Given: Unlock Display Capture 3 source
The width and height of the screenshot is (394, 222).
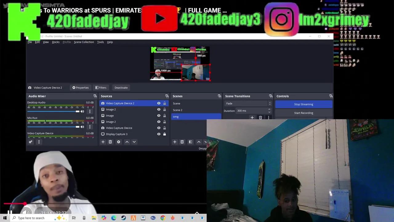Looking at the screenshot, I should 164,134.
